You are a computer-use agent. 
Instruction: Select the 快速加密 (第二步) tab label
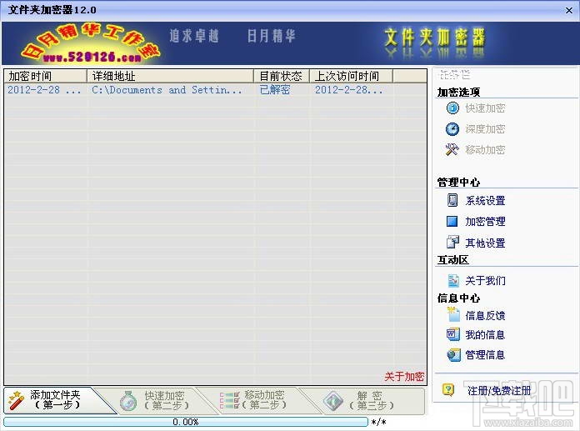[x=165, y=401]
